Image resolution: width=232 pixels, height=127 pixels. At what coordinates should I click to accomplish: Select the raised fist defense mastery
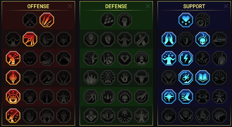(x=125, y=20)
